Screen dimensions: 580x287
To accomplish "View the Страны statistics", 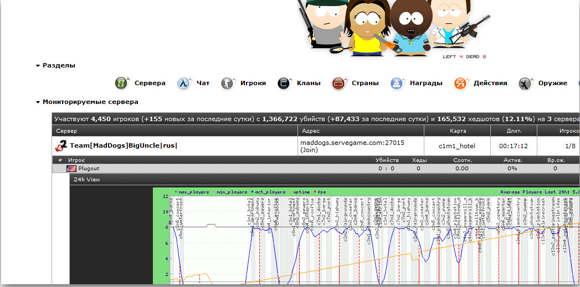I will point(365,83).
